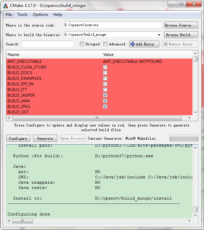Click output log scroll down arrow
The width and height of the screenshot is (204, 230).
[195, 215]
